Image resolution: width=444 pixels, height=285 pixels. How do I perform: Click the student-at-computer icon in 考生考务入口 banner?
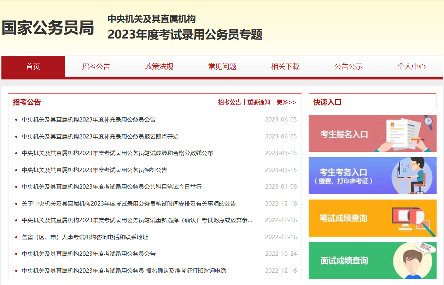click(413, 176)
